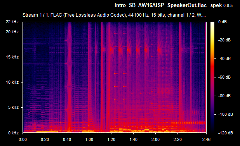Screen dimensions: 240x146
Task: Click the 20 kHz frequency axis label
Action: pyautogui.click(x=12, y=32)
